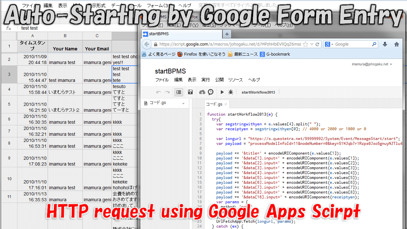Click the undo arrow in script editor
The height and width of the screenshot is (229, 407).
[159, 92]
